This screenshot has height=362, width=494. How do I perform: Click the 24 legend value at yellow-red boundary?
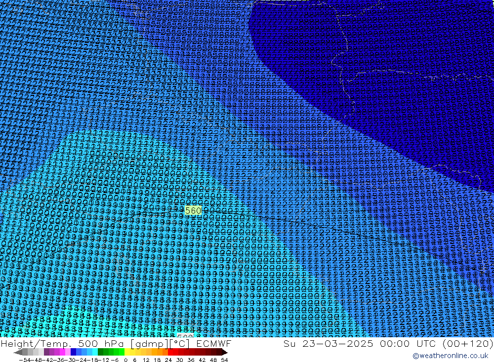168,360
